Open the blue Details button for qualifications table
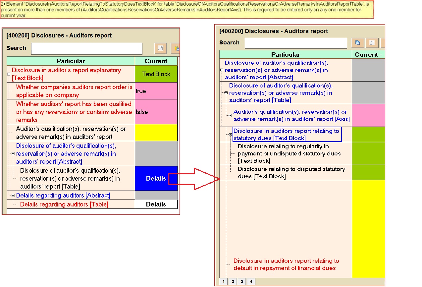The image size is (422, 287). point(156,178)
